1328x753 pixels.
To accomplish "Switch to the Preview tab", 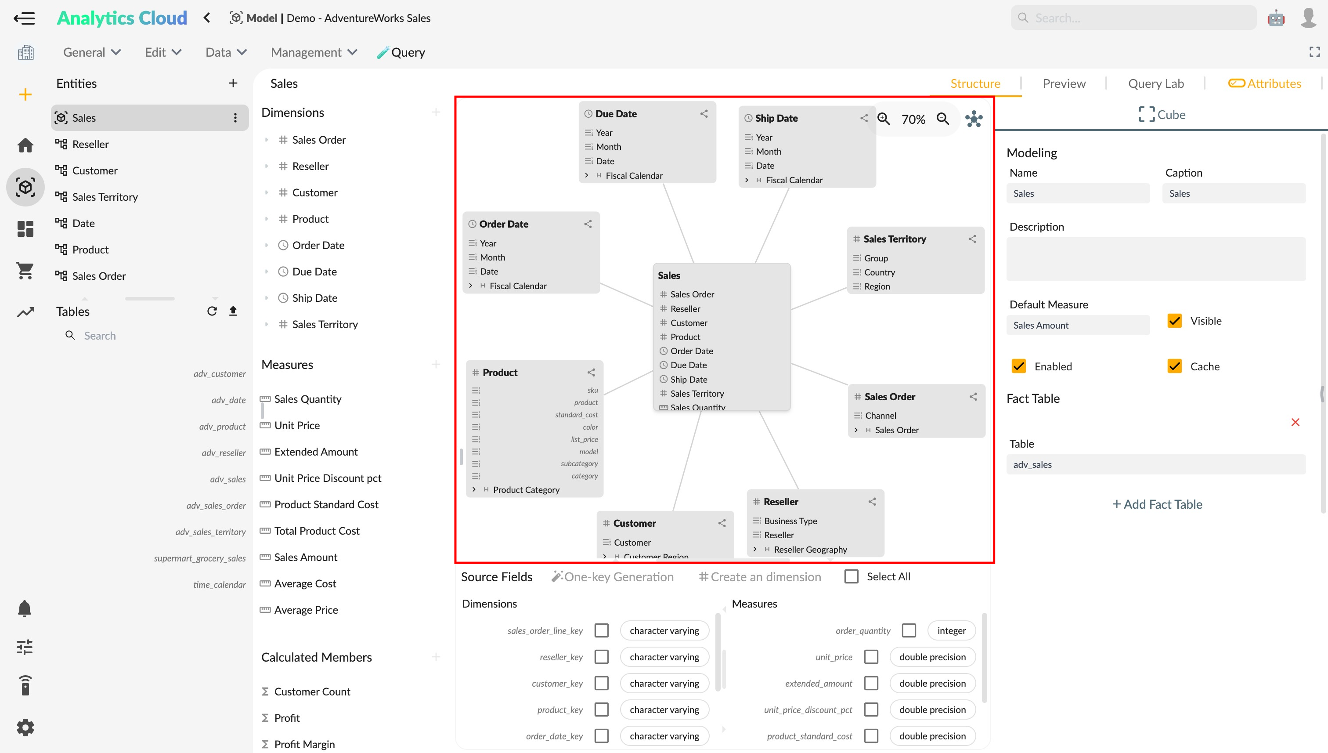I will click(1064, 83).
